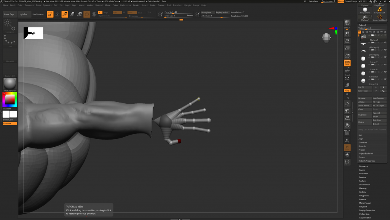Collapse the Subtool sub-palette header
This screenshot has width=390, height=220.
point(363,25)
